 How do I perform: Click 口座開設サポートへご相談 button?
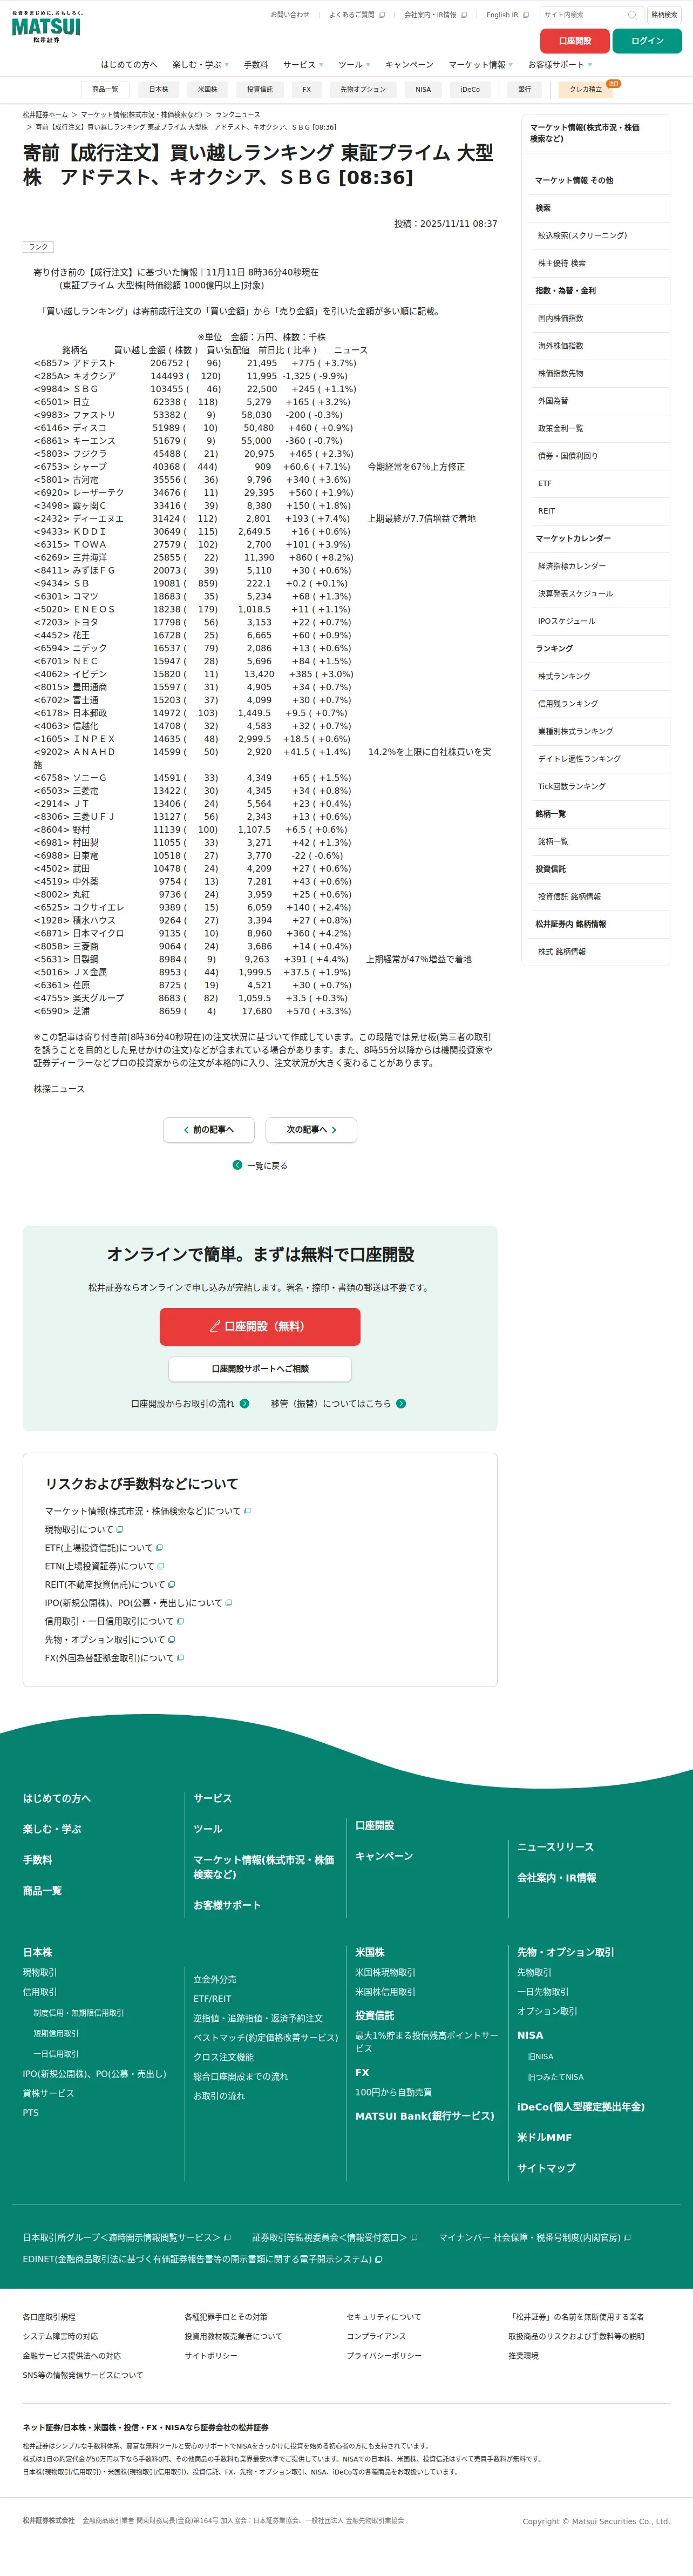click(260, 1368)
